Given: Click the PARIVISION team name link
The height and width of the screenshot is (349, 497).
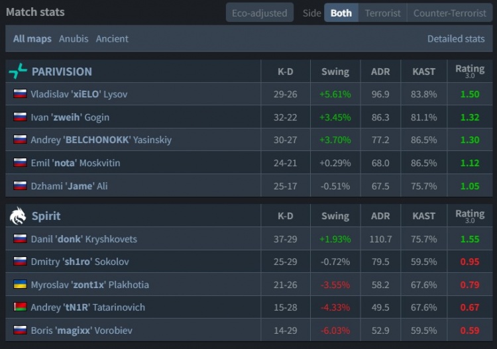Looking at the screenshot, I should point(62,72).
